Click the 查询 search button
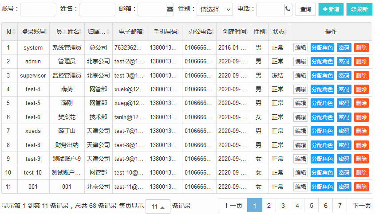Viewport: 375px width, 214px height. [x=306, y=9]
